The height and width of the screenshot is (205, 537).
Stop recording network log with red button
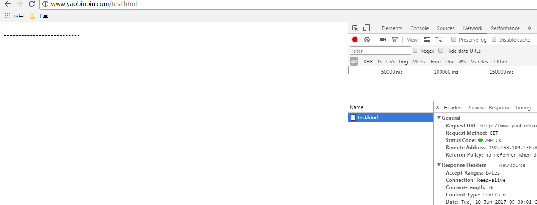point(355,39)
